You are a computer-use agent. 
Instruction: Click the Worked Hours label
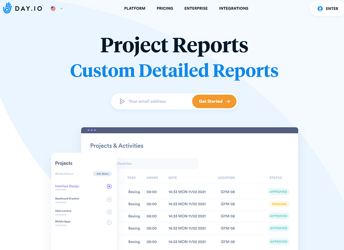coord(64,174)
